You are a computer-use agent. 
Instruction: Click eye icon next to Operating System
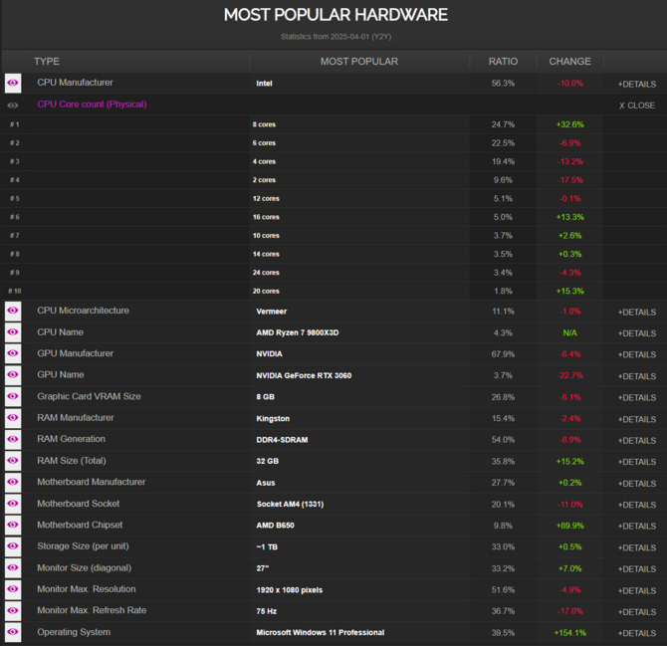click(x=13, y=632)
